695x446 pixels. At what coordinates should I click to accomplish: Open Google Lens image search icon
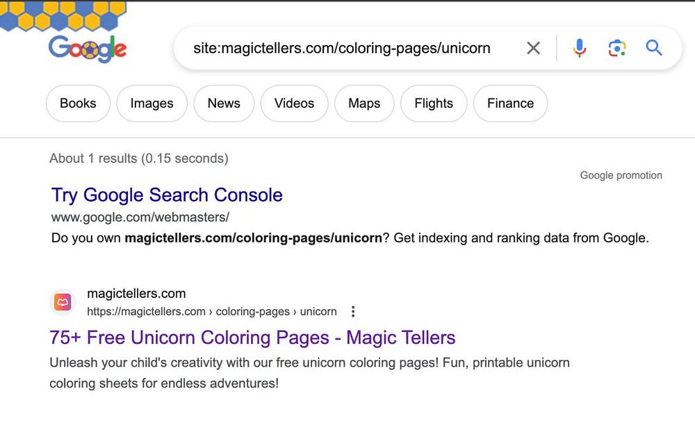tap(616, 48)
